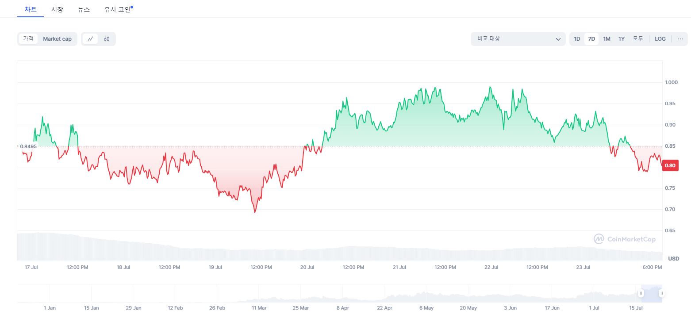Click 29 Jan on the overview timeline
Image resolution: width=691 pixels, height=322 pixels.
134,308
